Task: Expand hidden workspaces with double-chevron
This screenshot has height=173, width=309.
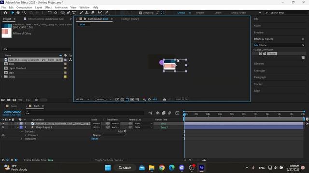Action: click(260, 12)
